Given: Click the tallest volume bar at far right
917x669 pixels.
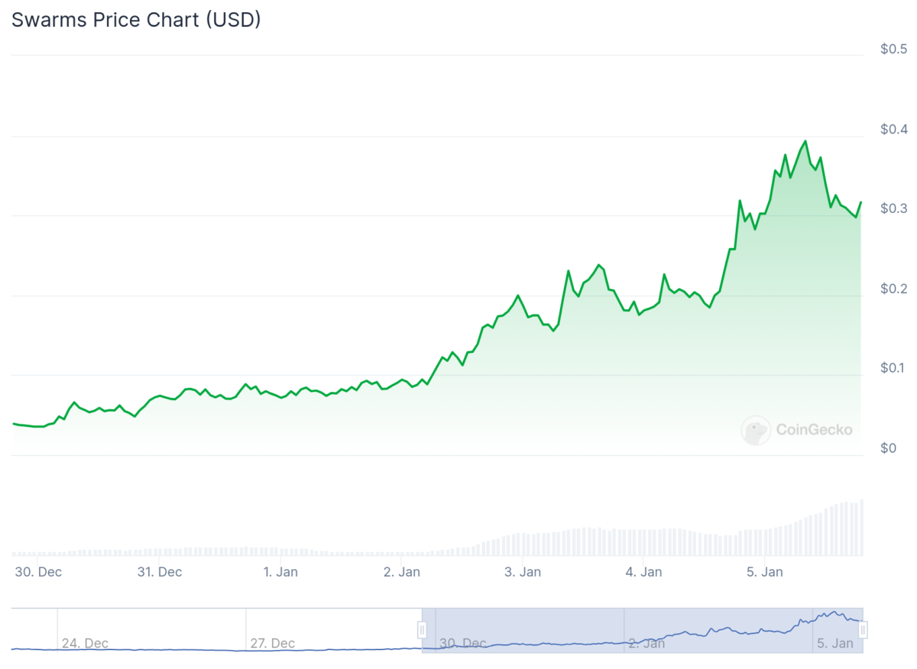Looking at the screenshot, I should pyautogui.click(x=862, y=527).
